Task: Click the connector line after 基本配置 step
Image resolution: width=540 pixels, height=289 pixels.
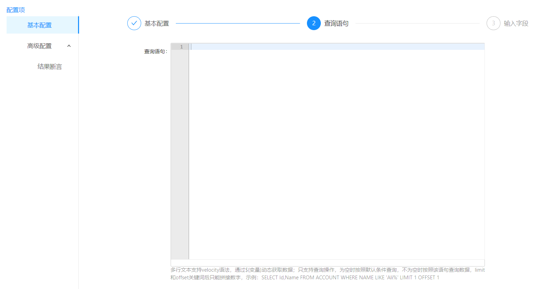Action: (238, 24)
